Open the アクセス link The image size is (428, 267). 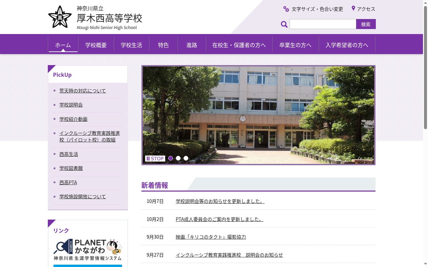pyautogui.click(x=366, y=9)
